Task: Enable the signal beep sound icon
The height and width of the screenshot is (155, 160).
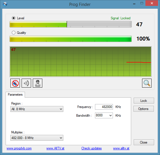Action: pyautogui.click(x=26, y=83)
